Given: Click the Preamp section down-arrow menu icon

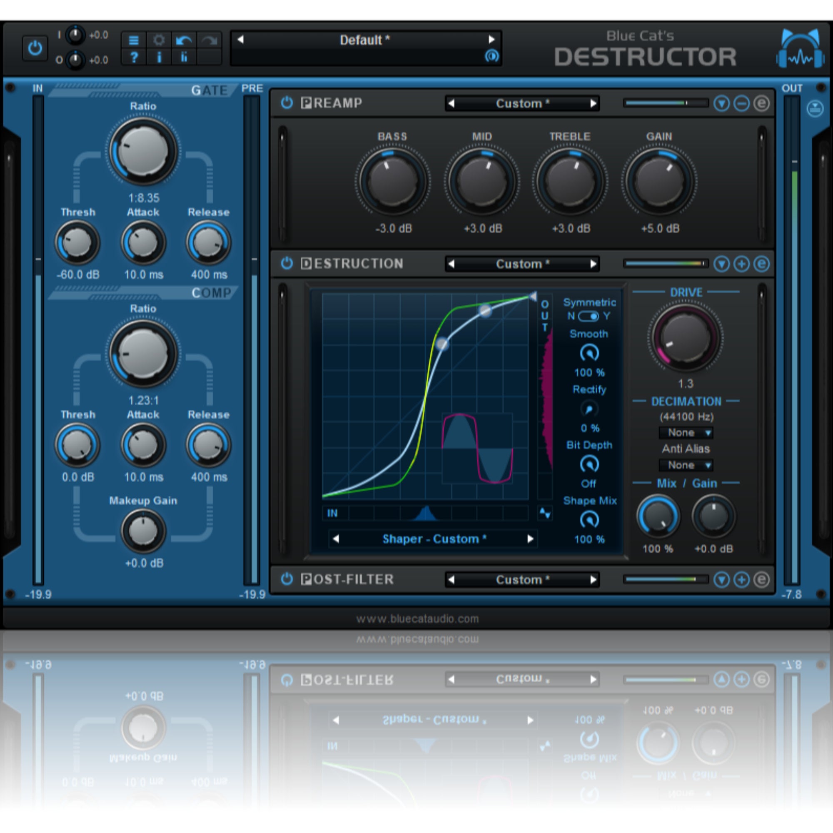Looking at the screenshot, I should [x=722, y=103].
